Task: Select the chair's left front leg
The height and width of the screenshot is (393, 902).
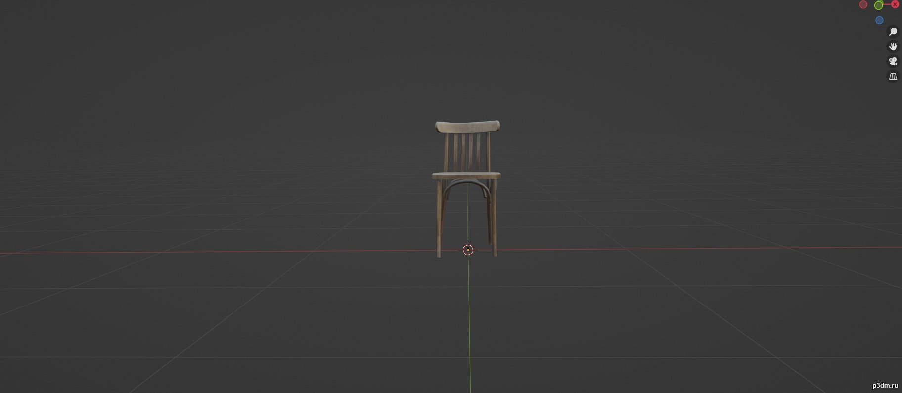Action: tap(439, 218)
